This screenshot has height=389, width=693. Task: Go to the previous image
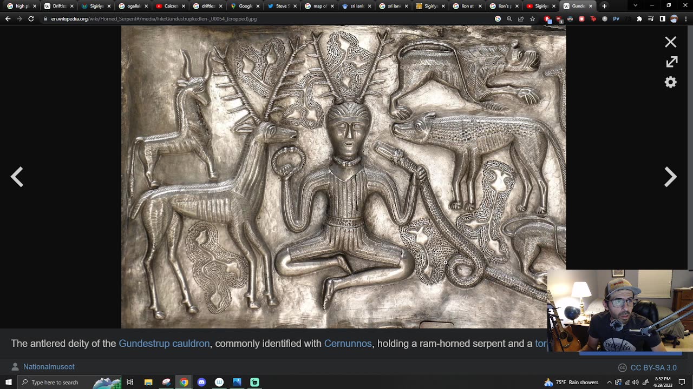17,177
